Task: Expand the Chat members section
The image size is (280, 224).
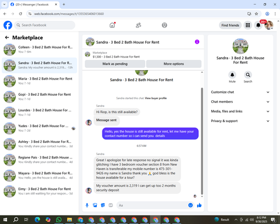Action: coord(240,102)
